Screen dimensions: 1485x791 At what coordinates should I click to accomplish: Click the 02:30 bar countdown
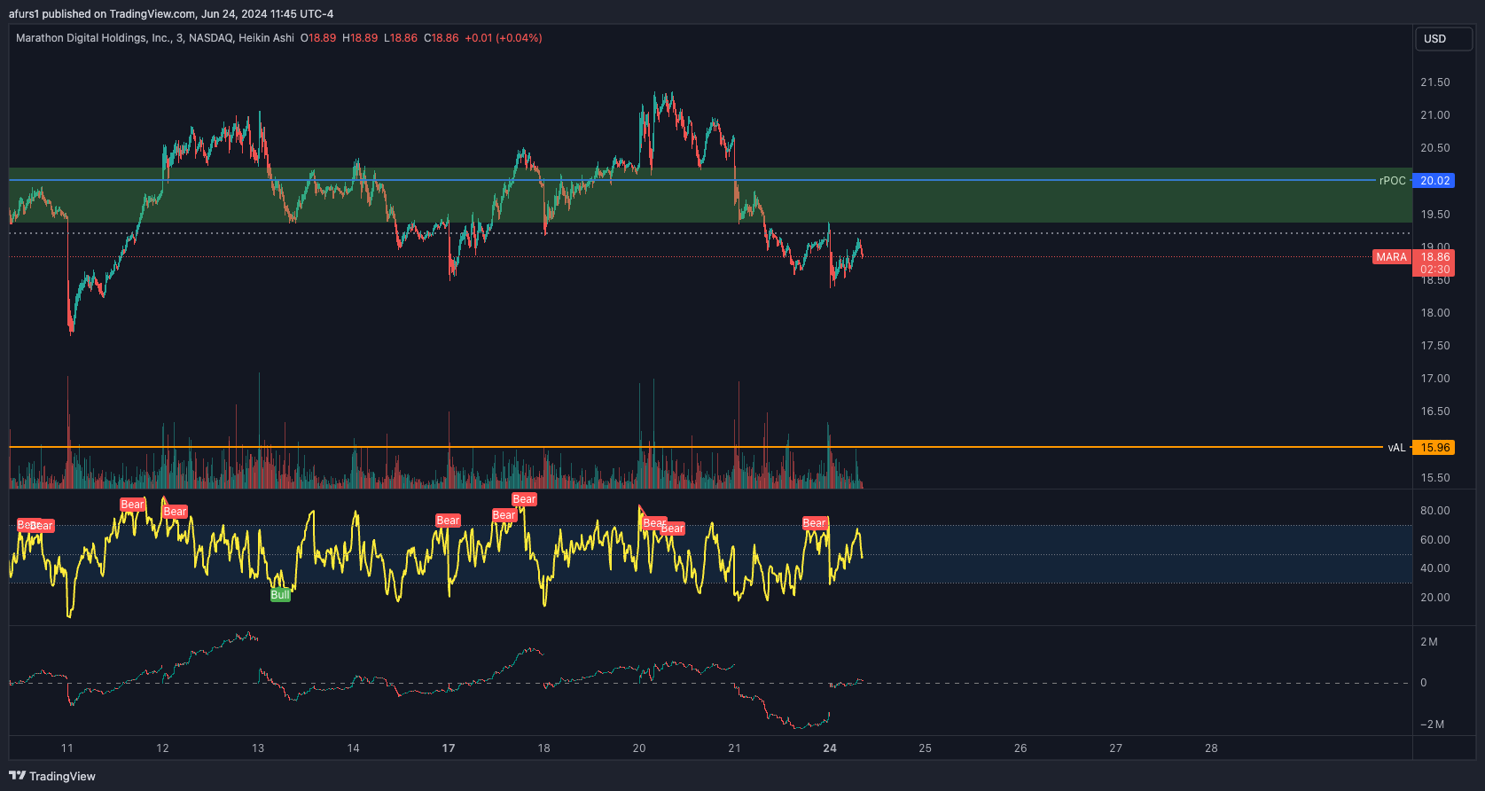click(x=1435, y=270)
